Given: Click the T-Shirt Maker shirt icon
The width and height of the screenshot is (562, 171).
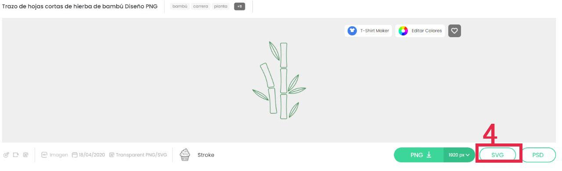Looking at the screenshot, I should 352,31.
